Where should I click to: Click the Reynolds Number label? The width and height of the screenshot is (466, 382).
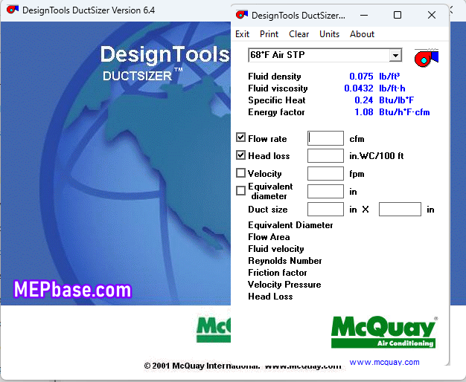[x=284, y=261]
